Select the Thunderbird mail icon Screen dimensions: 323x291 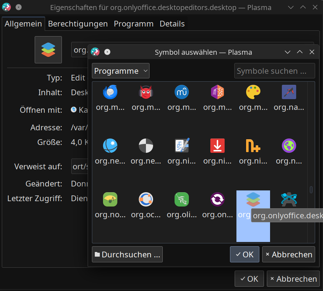[110, 92]
